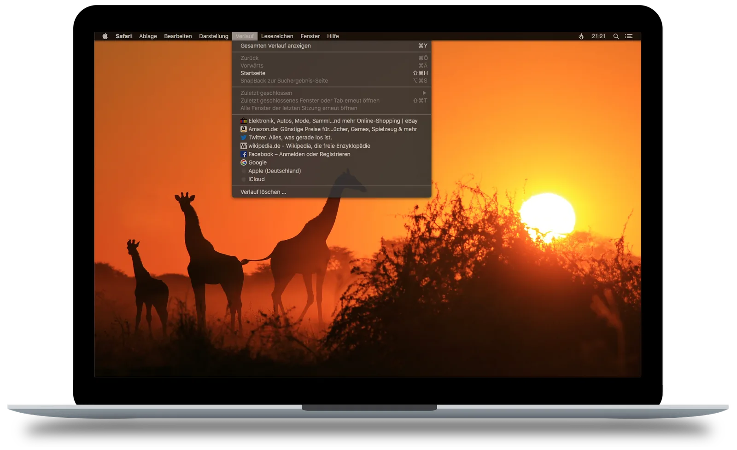Expand the Zuletzt geschlossen submenu arrow

[x=424, y=93]
